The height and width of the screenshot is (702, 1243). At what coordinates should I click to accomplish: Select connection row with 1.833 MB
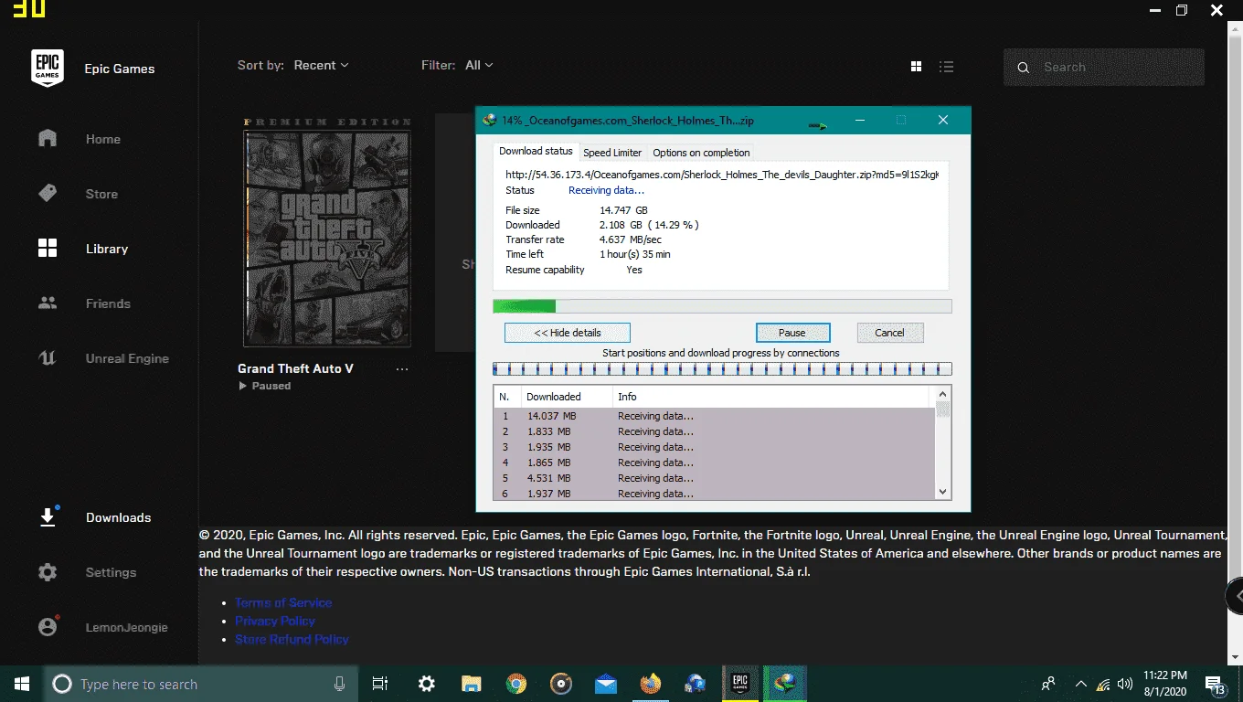(714, 431)
